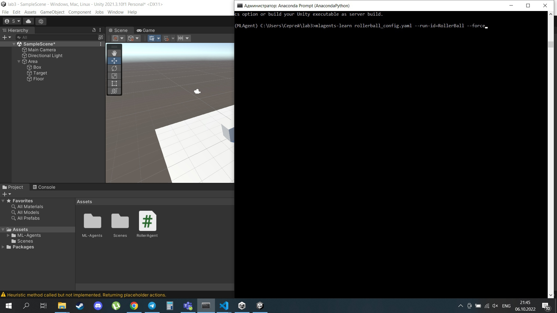Toggle scene grid visibility button
557x313 pixels.
pyautogui.click(x=151, y=38)
